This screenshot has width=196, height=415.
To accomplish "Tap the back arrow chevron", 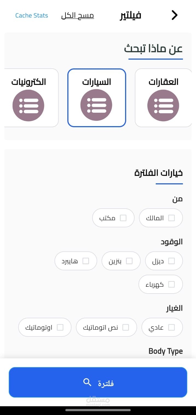I will (x=174, y=15).
